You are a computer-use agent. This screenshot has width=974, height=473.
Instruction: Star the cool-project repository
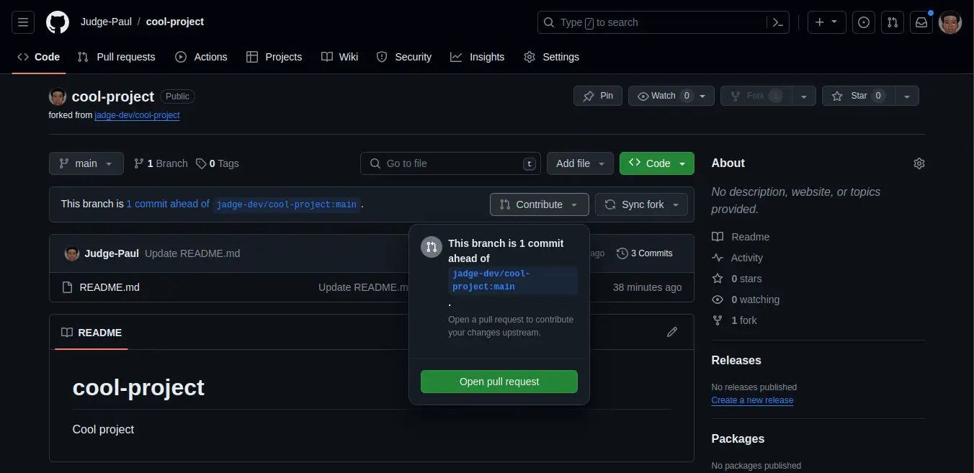click(858, 95)
